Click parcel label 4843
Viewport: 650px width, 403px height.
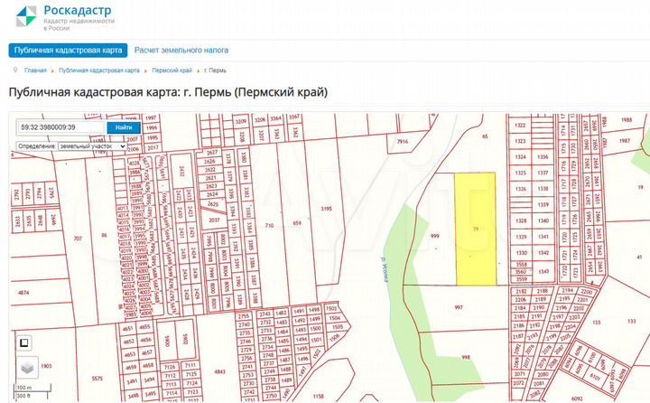(x=219, y=371)
